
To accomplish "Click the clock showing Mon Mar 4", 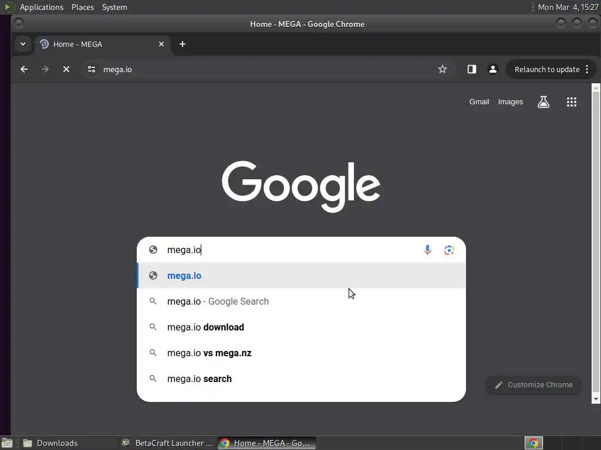I will (x=568, y=7).
